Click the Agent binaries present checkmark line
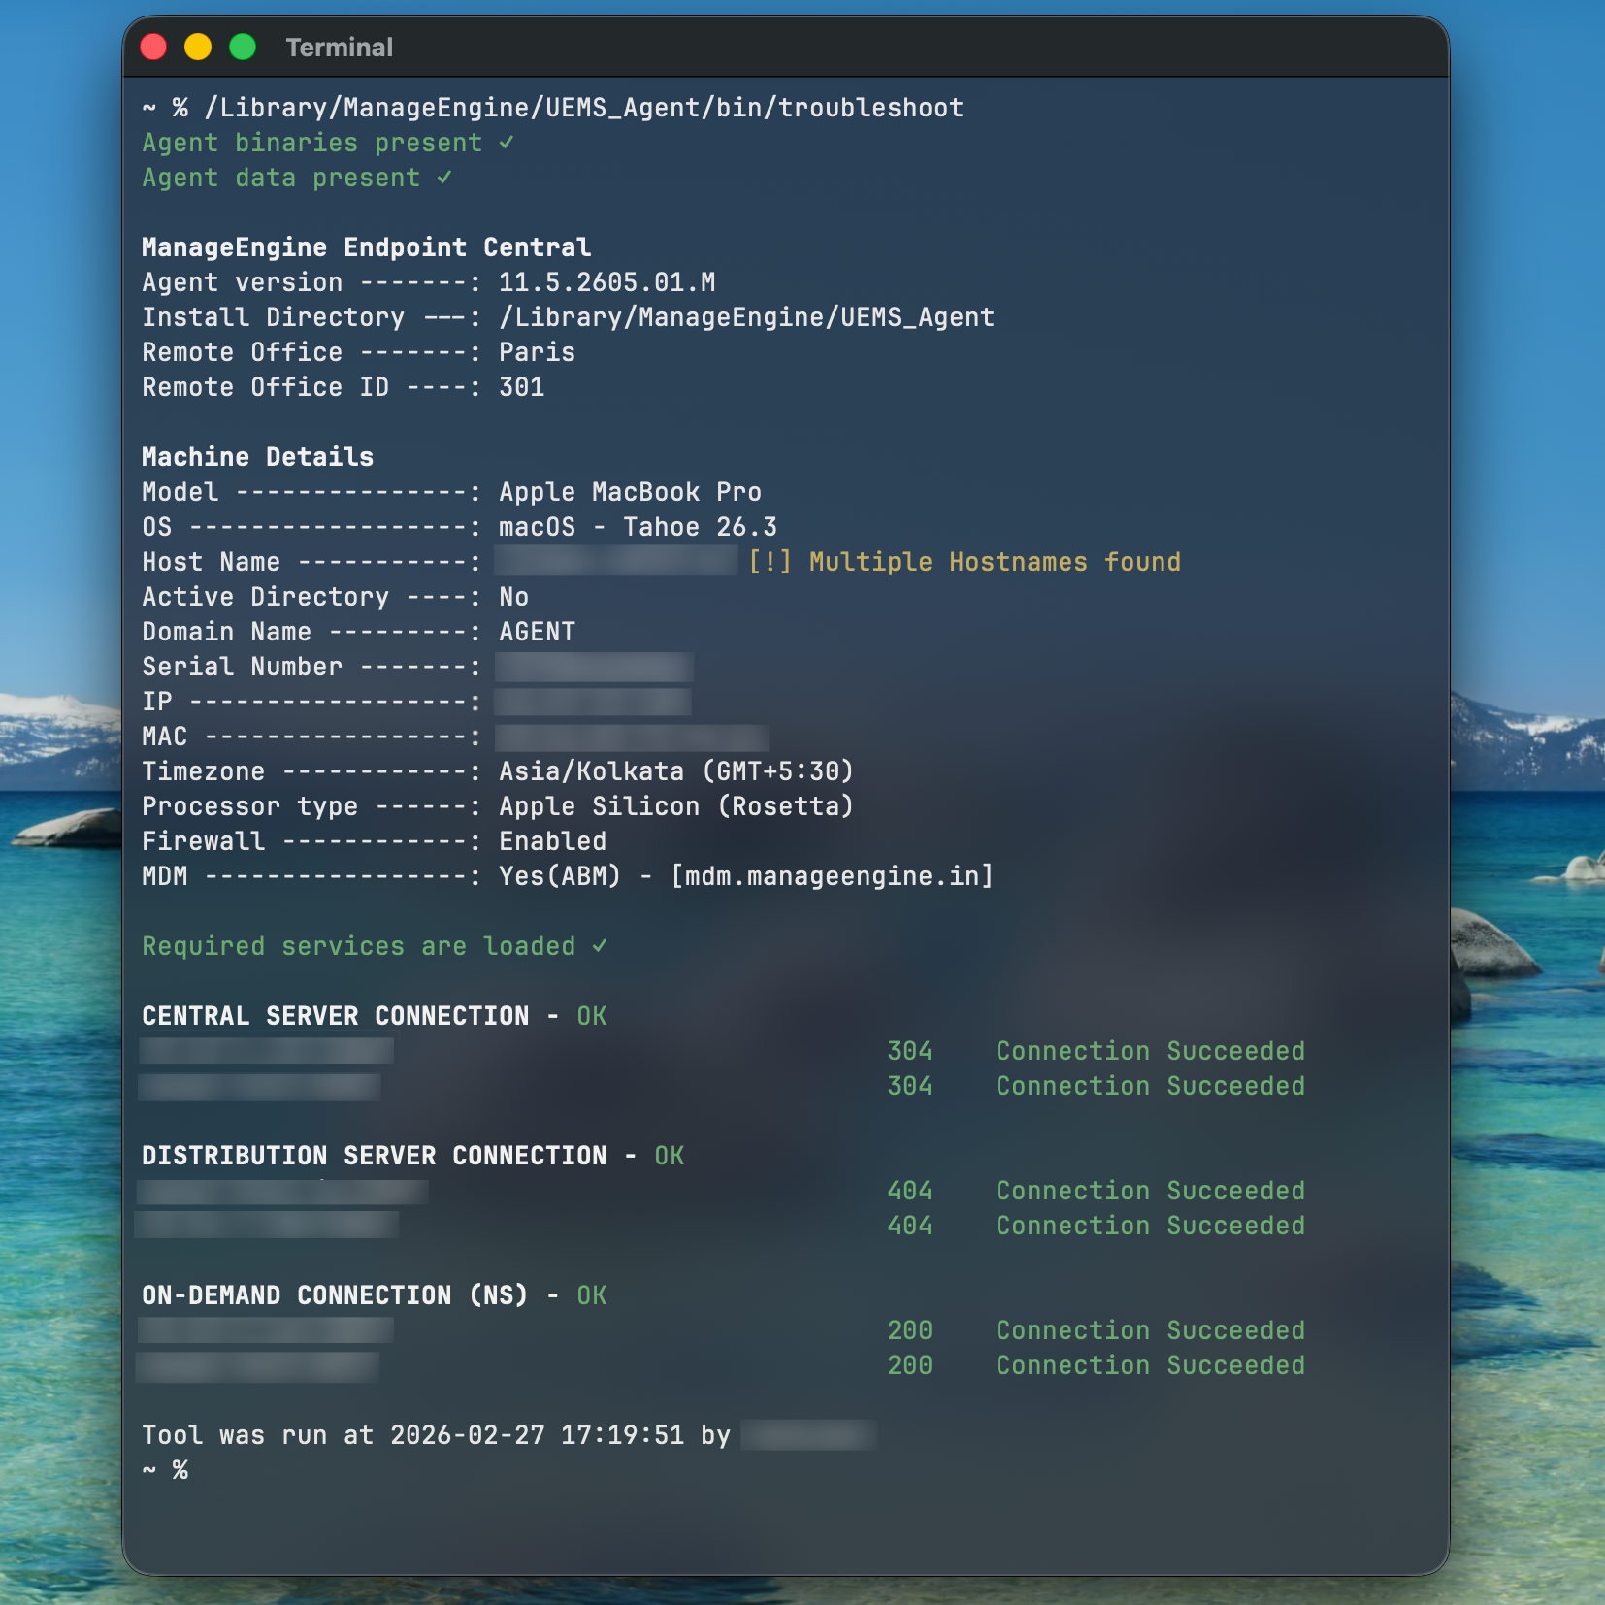 pyautogui.click(x=328, y=142)
